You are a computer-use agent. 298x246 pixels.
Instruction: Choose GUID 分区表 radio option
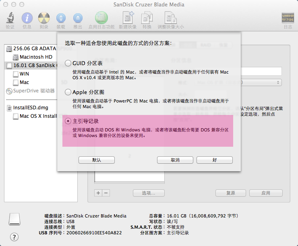coord(68,63)
